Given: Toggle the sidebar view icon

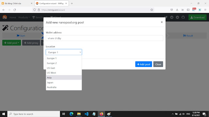Looking at the screenshot, I should [188, 10].
